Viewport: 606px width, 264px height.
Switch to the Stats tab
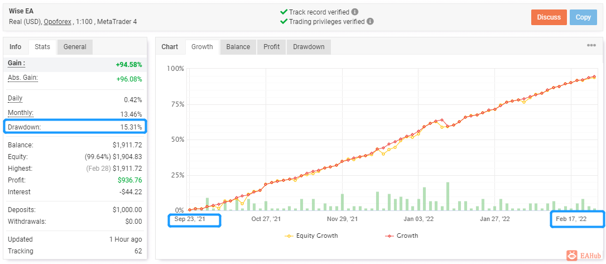pyautogui.click(x=42, y=47)
